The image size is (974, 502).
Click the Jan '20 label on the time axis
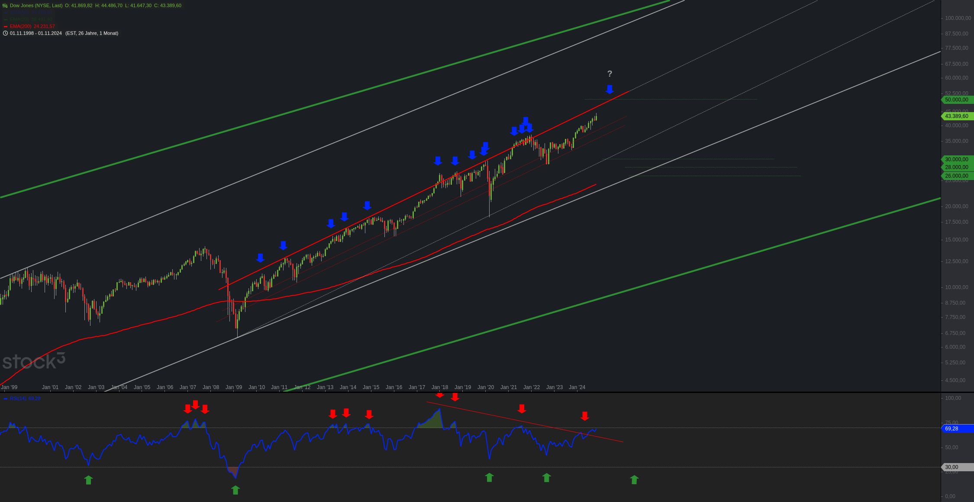point(485,387)
